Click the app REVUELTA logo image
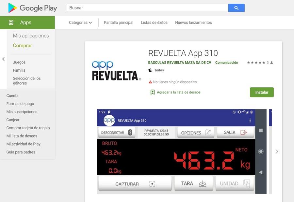Image resolution: width=294 pixels, height=202 pixels. 116,71
